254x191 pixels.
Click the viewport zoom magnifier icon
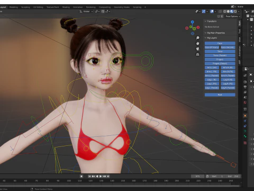[197, 38]
